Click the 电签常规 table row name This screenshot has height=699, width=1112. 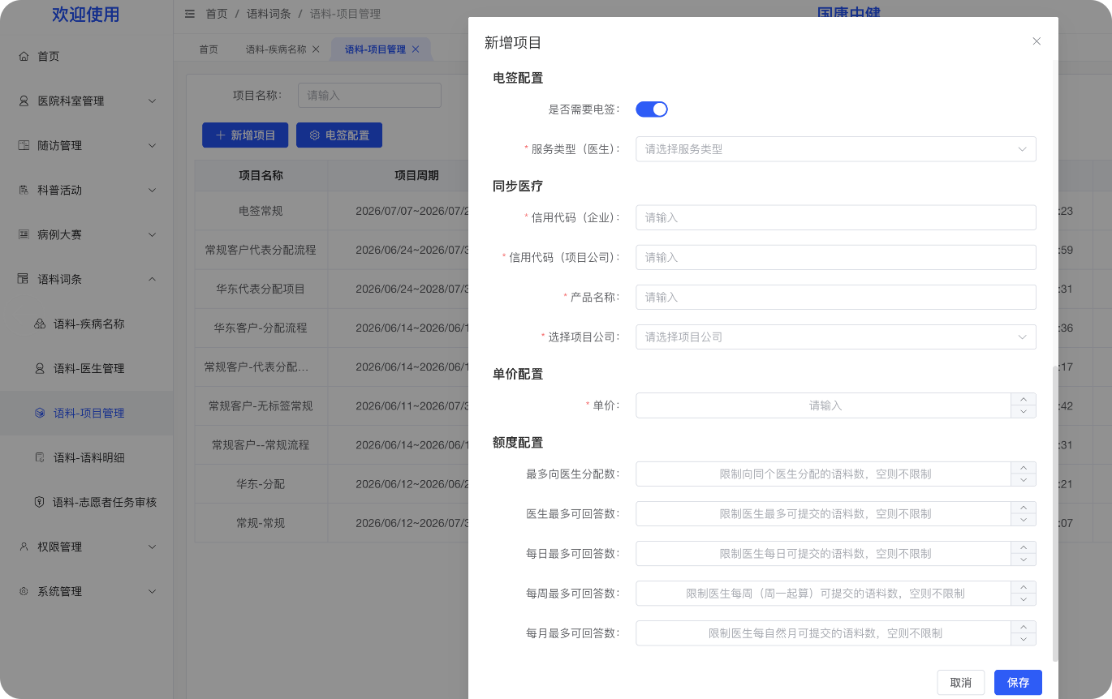coord(261,211)
